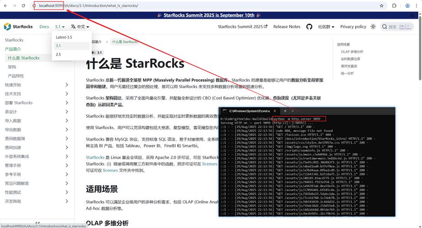Open browser three-dot menu
The width and height of the screenshot is (422, 228).
(x=417, y=5)
